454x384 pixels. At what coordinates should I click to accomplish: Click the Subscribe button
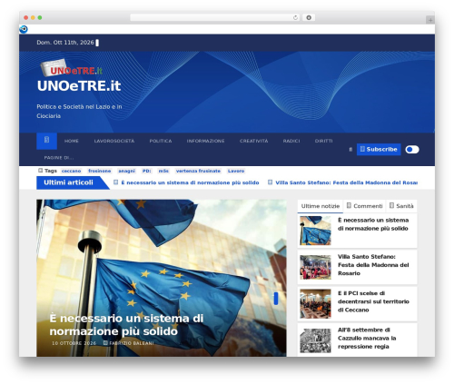(379, 150)
